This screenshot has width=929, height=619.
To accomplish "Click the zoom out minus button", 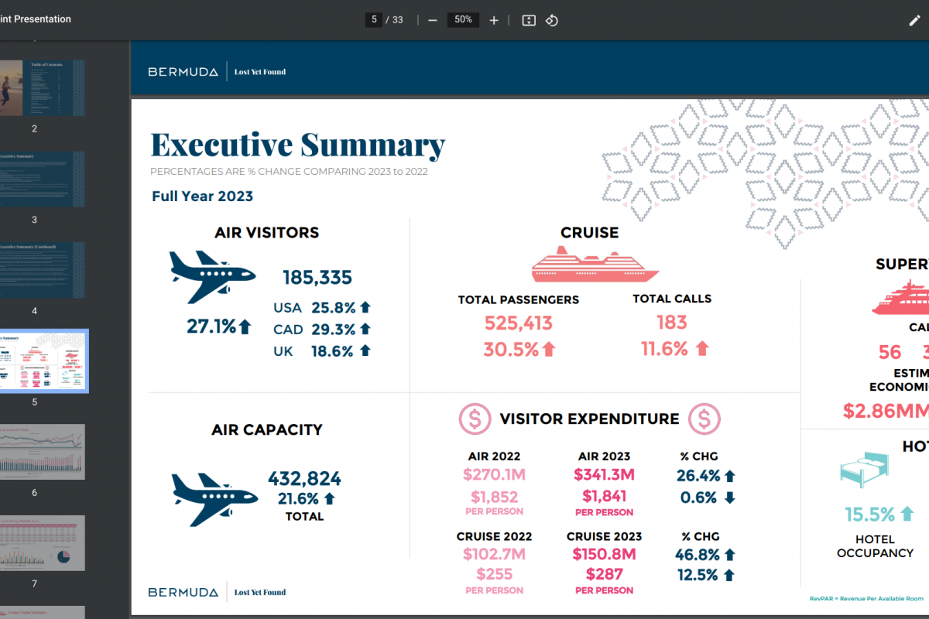I will pos(433,20).
